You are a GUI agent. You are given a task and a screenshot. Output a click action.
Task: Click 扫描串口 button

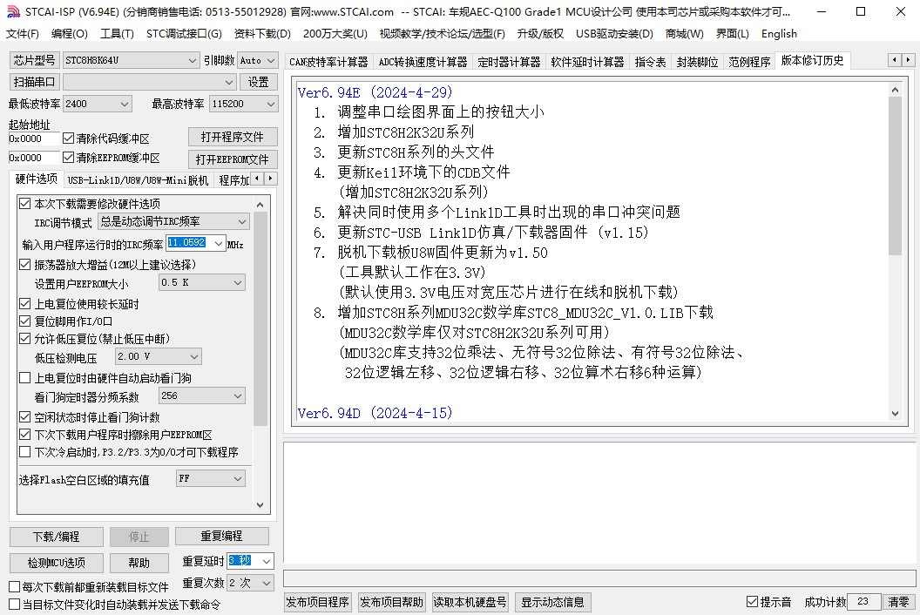pos(35,82)
